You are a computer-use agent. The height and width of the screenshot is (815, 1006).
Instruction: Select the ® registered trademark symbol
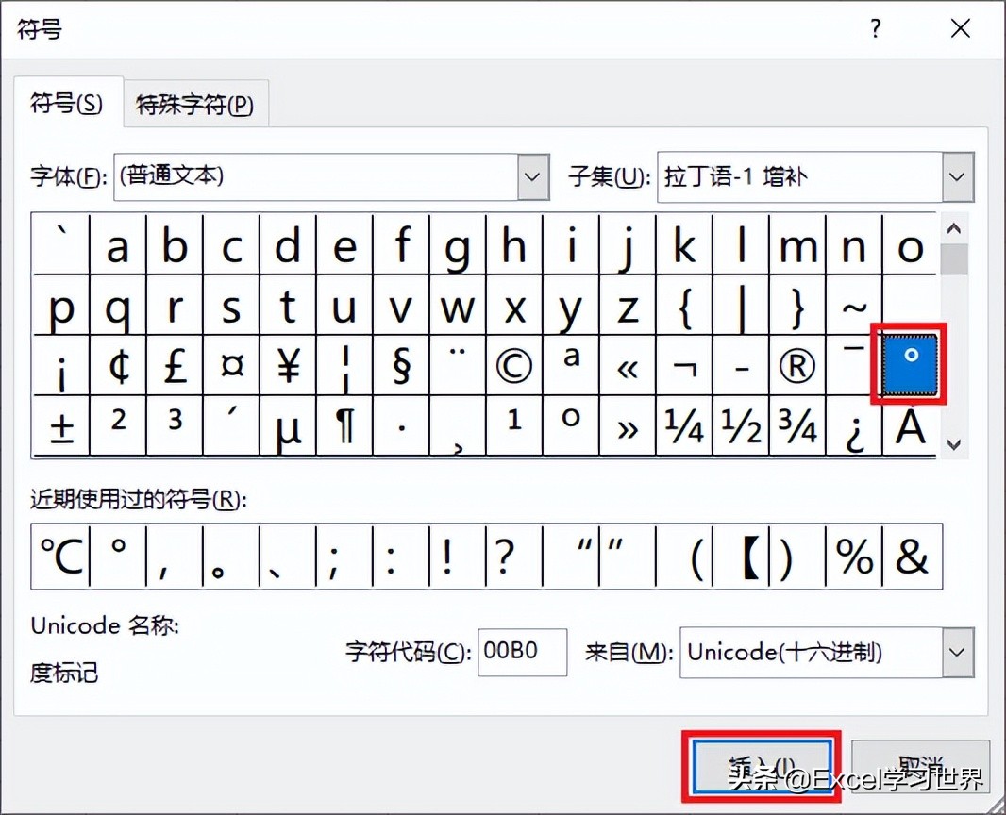[x=797, y=366]
